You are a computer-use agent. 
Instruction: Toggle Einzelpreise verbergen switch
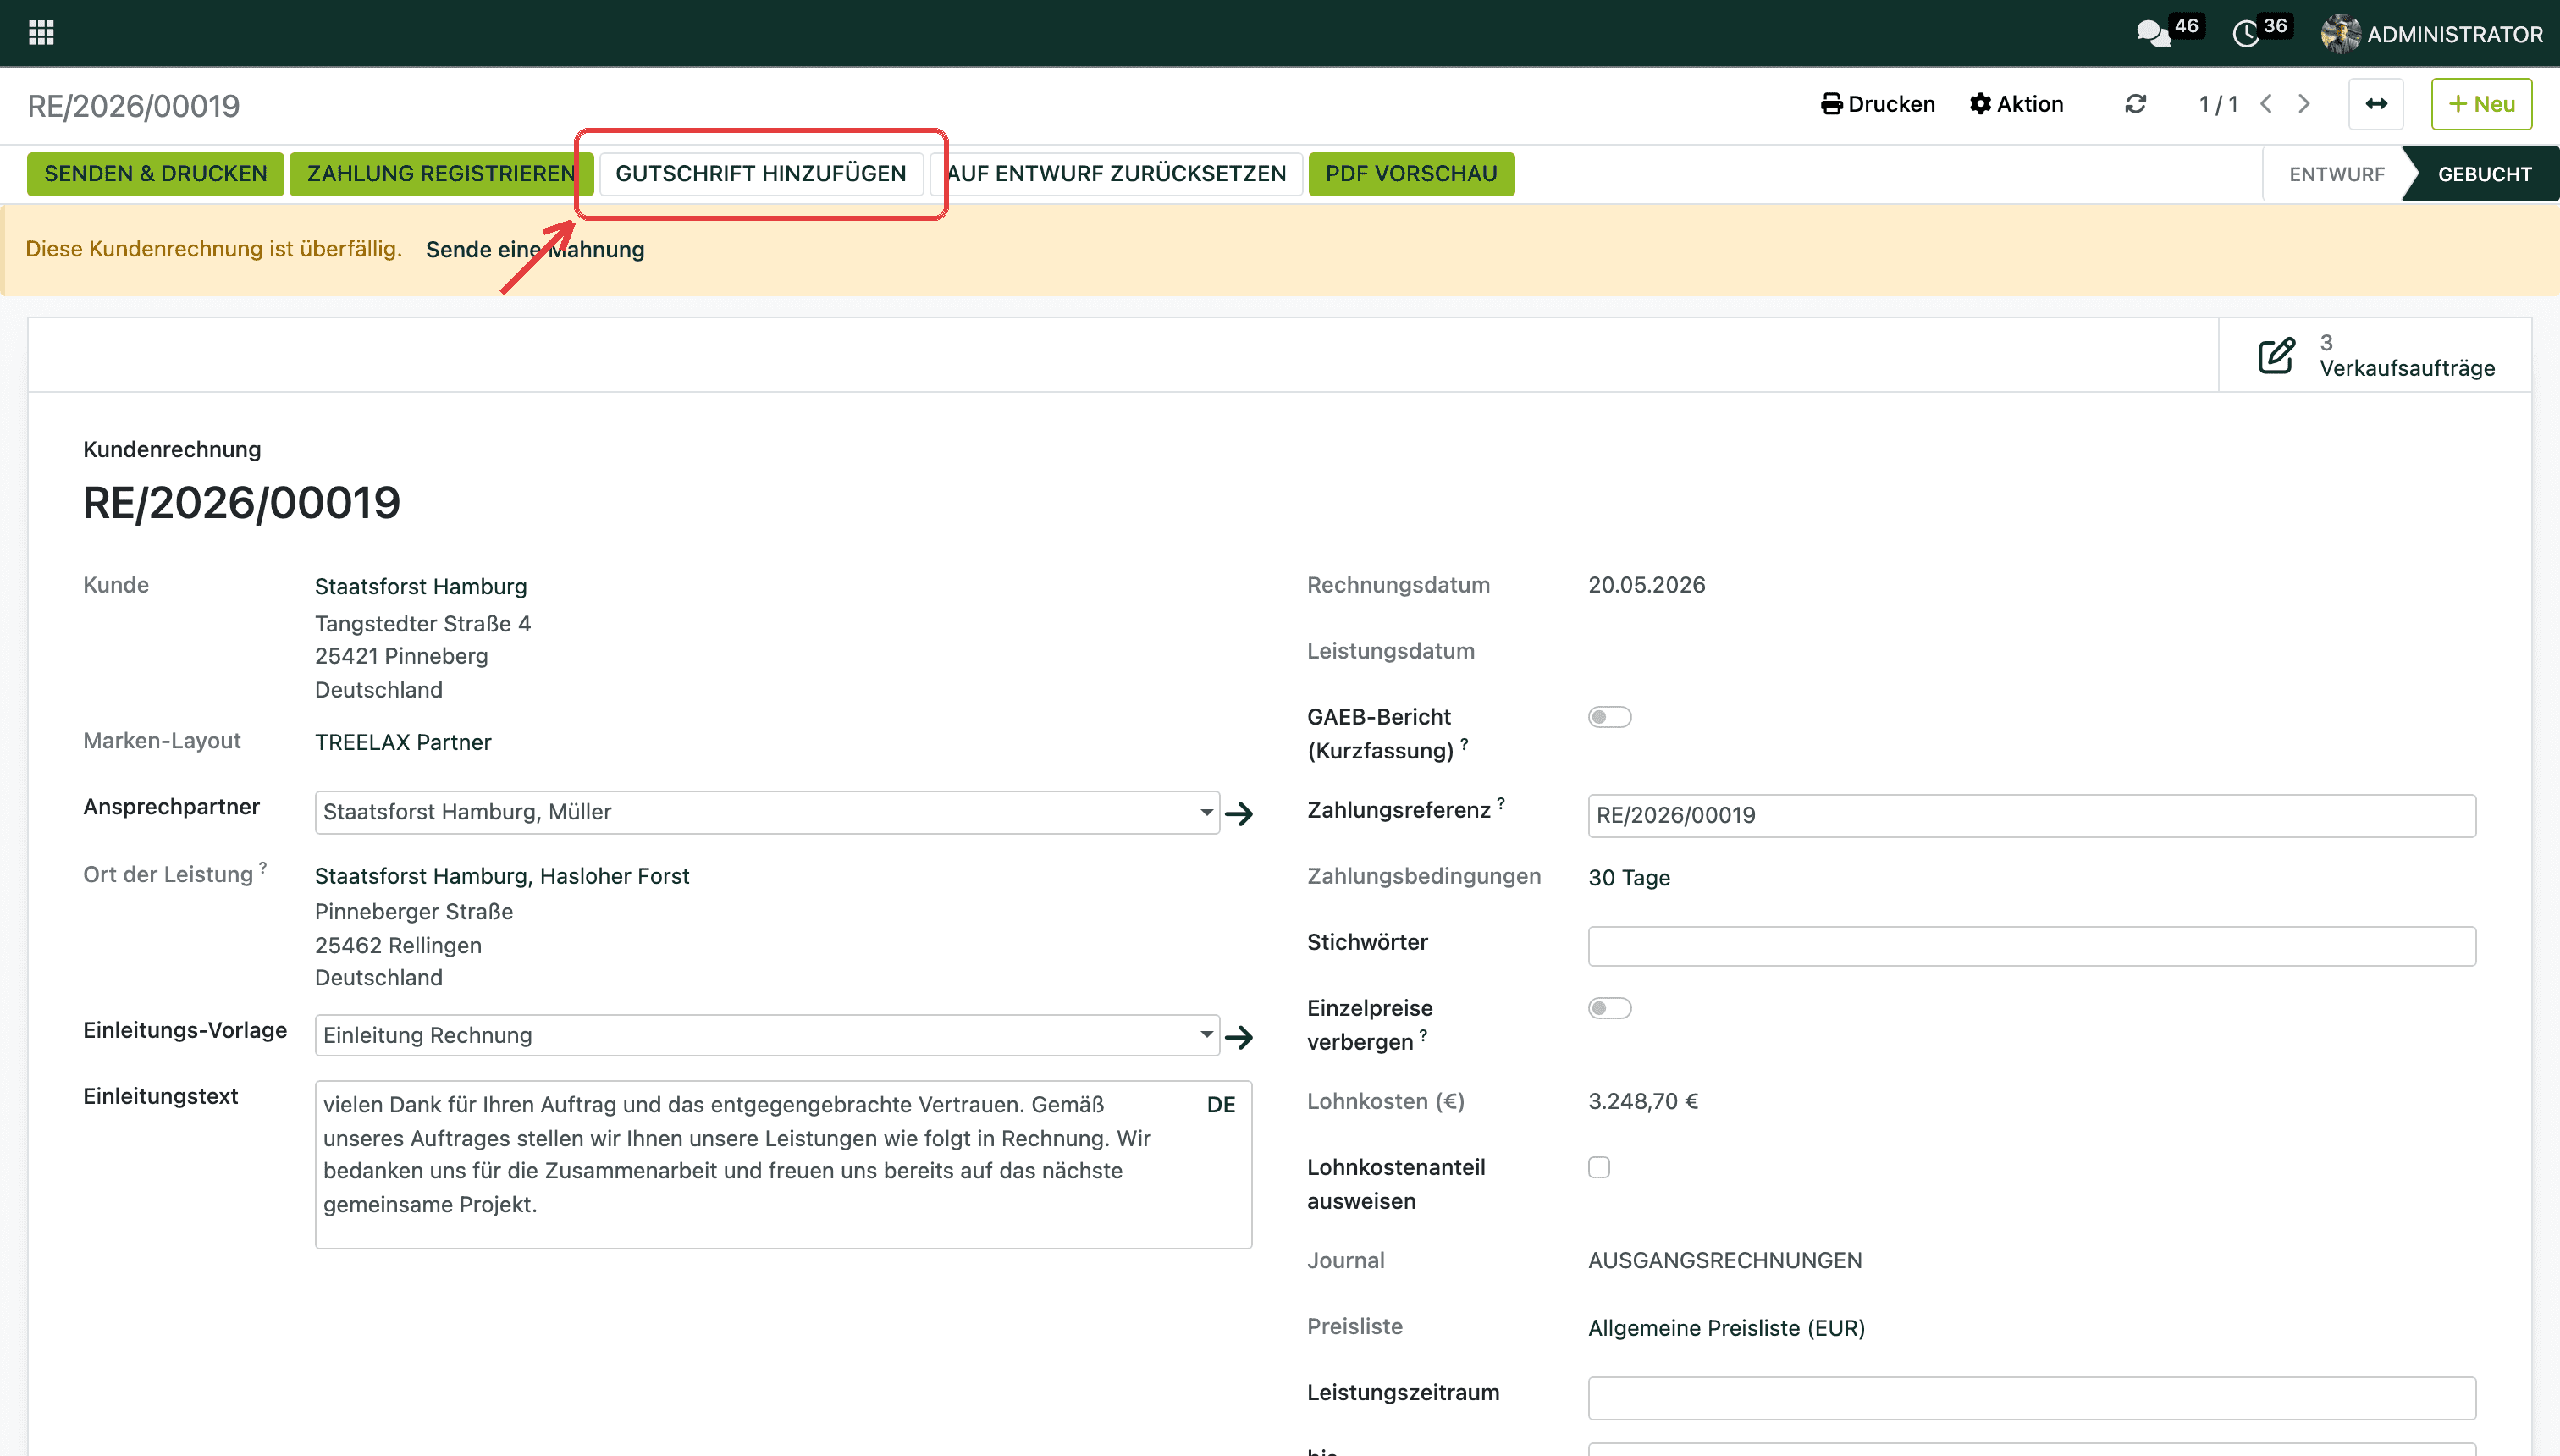coord(1609,1008)
